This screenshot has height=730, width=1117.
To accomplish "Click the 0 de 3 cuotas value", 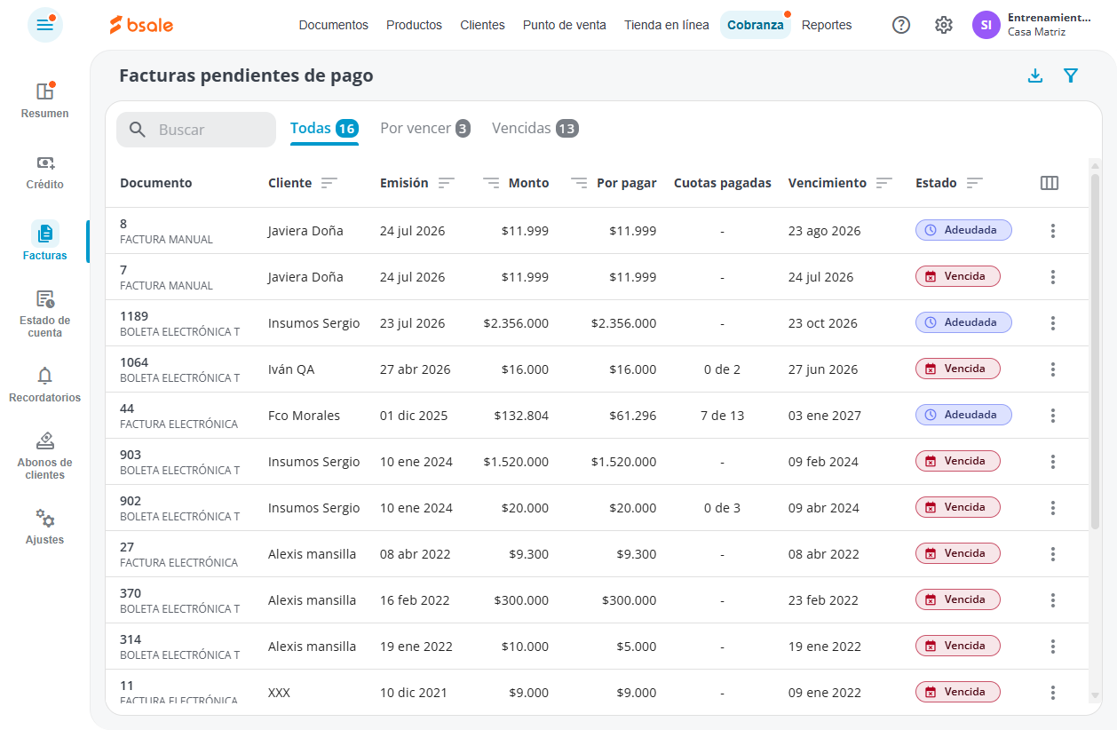I will pos(722,508).
